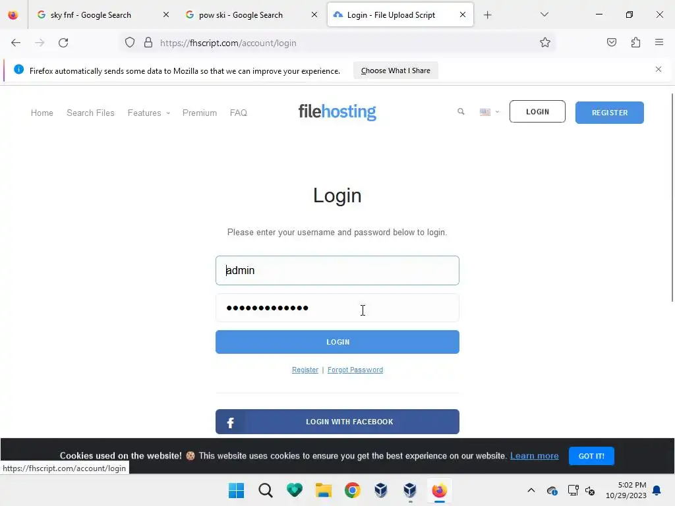Expand the Features menu
675x506 pixels.
pos(148,113)
